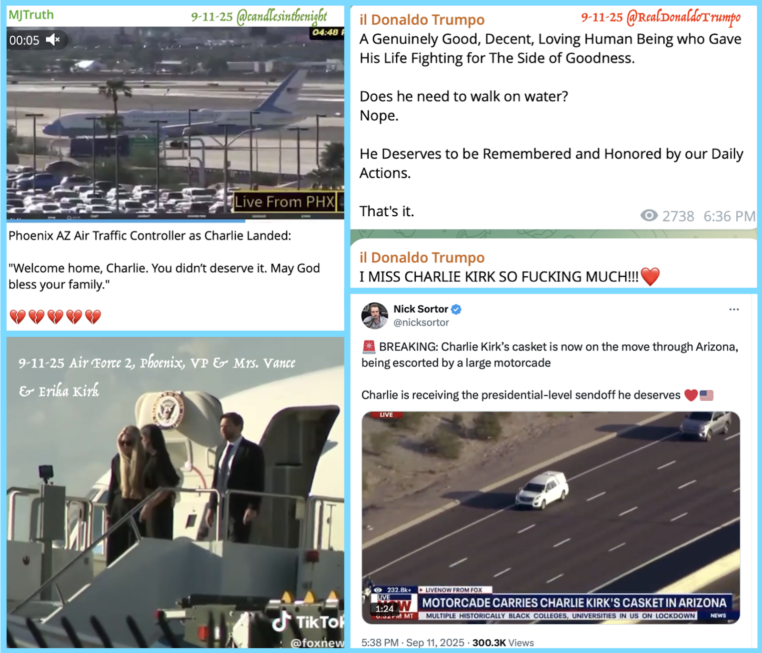
Task: Click the broken hearts emoji row
Action: point(55,317)
